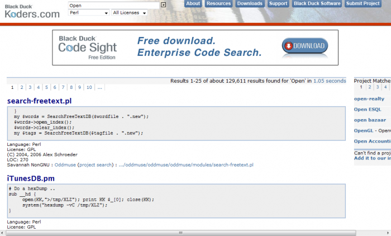This screenshot has width=391, height=236.
Task: Open the Downloads menu item
Action: click(250, 3)
